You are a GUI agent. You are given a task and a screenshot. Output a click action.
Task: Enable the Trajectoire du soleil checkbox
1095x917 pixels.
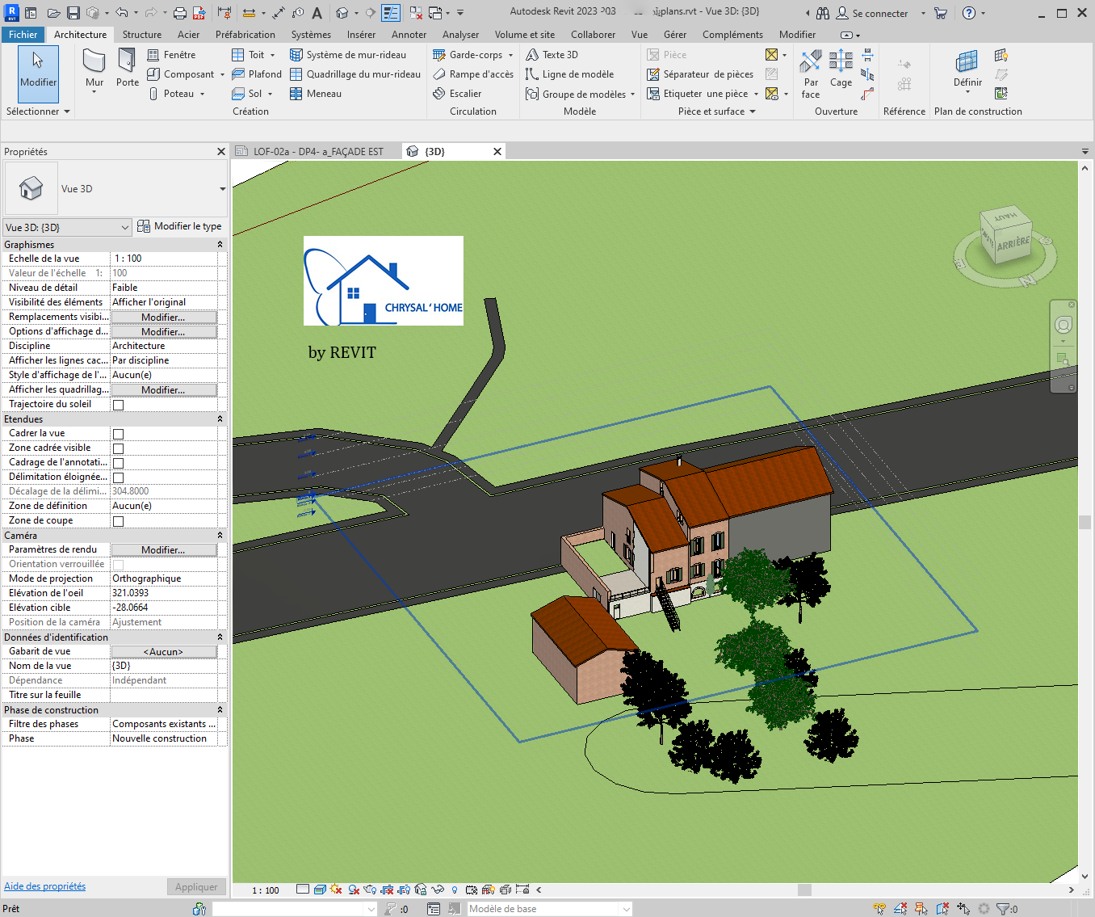tap(119, 405)
